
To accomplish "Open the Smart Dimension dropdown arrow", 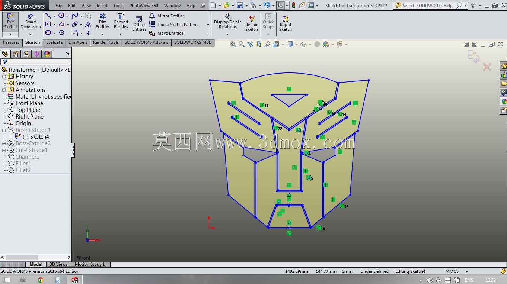I will [x=31, y=35].
